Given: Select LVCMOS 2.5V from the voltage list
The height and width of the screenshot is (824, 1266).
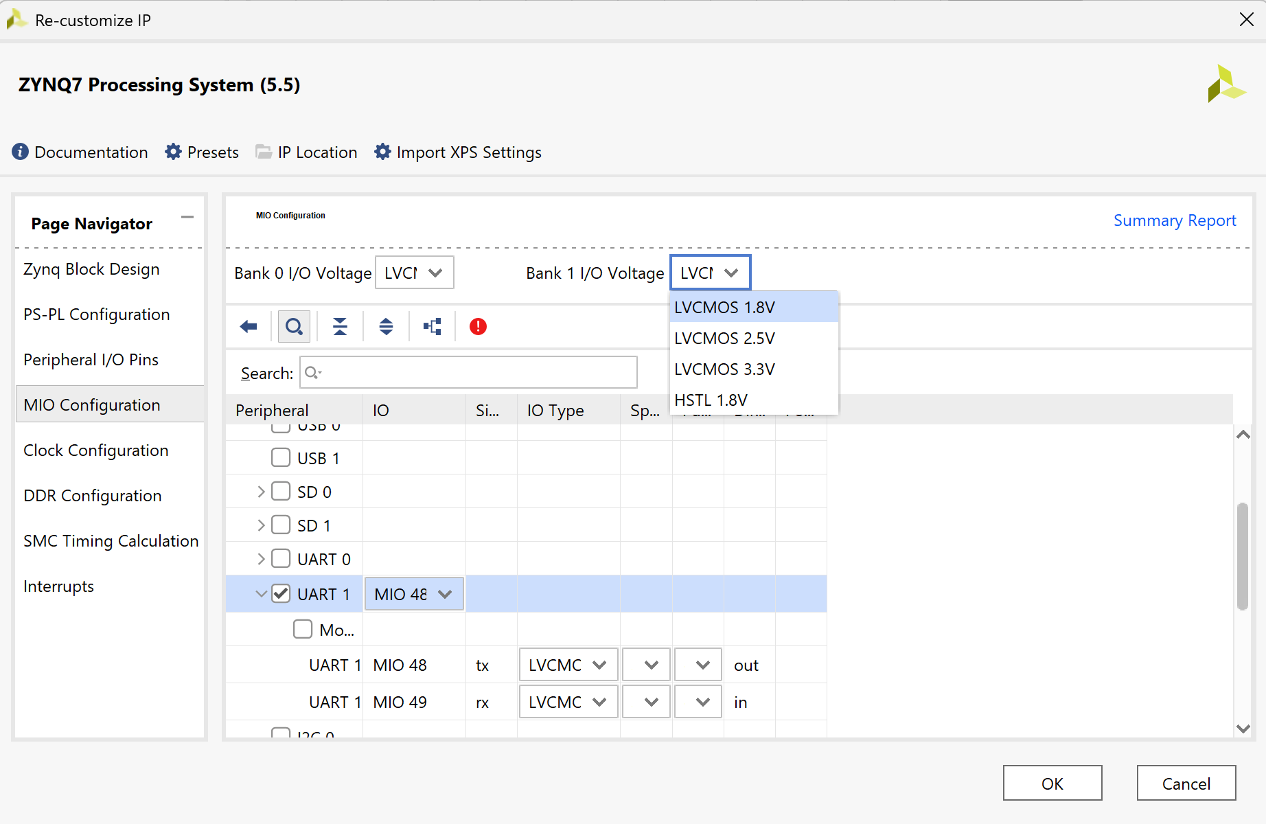Looking at the screenshot, I should click(x=754, y=338).
